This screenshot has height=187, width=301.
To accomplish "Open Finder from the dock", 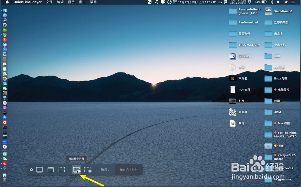I will pos(5,10).
